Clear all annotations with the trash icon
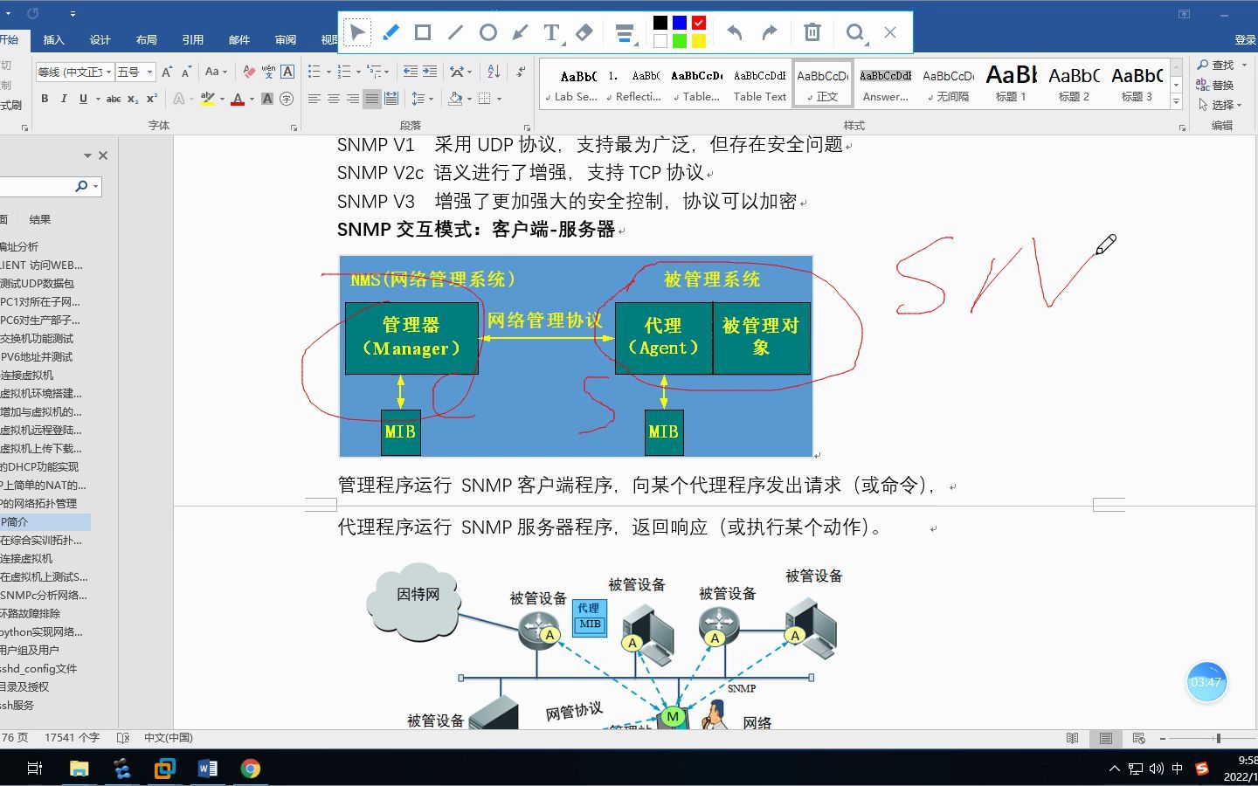The height and width of the screenshot is (786, 1258). coord(812,31)
